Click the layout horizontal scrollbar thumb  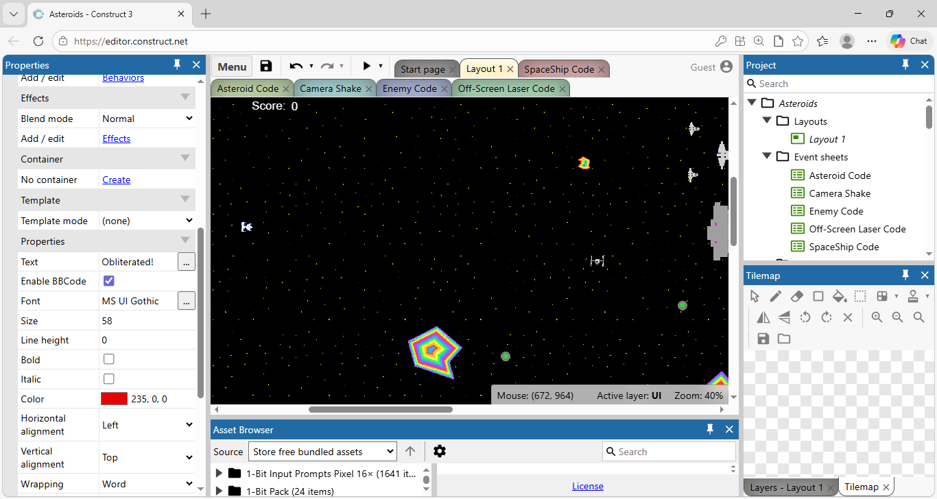click(x=381, y=409)
